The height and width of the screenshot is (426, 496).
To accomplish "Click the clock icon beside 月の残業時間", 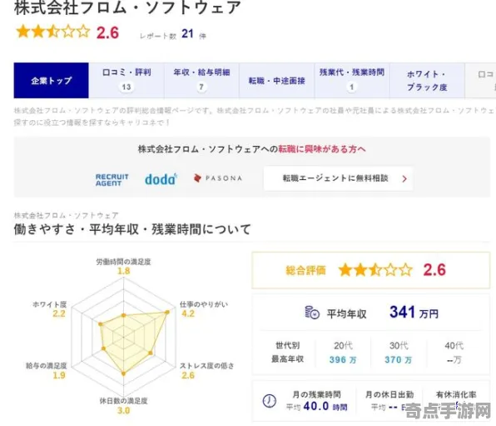I will pyautogui.click(x=270, y=401).
